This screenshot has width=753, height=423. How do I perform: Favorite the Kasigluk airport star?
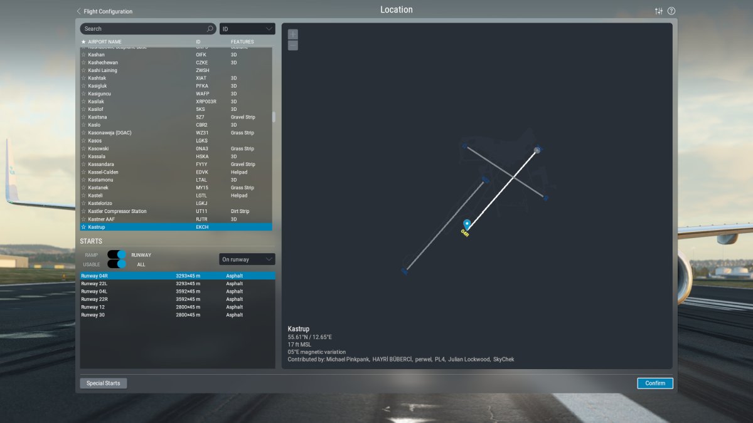(83, 86)
